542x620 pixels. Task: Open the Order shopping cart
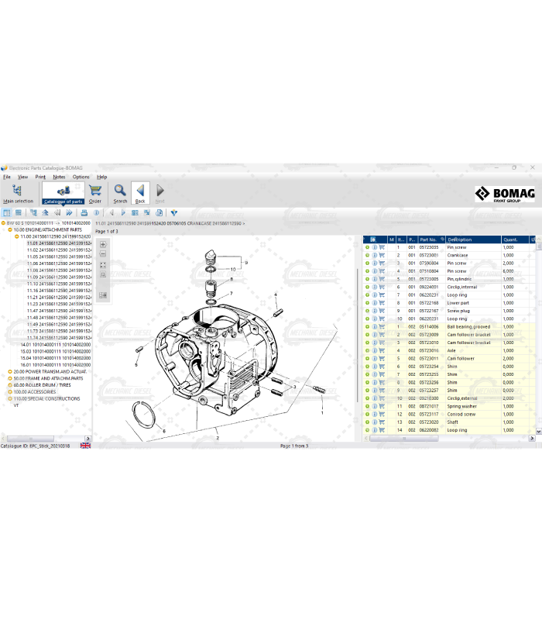[94, 192]
